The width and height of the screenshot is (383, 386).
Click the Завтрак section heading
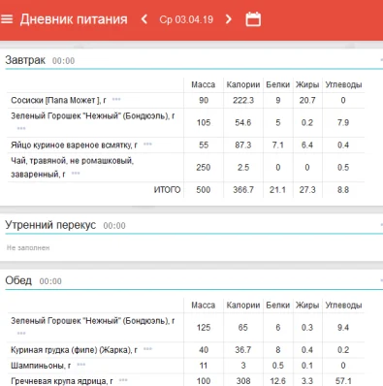point(25,60)
